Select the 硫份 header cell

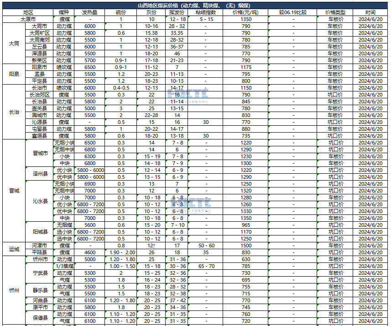(121, 12)
